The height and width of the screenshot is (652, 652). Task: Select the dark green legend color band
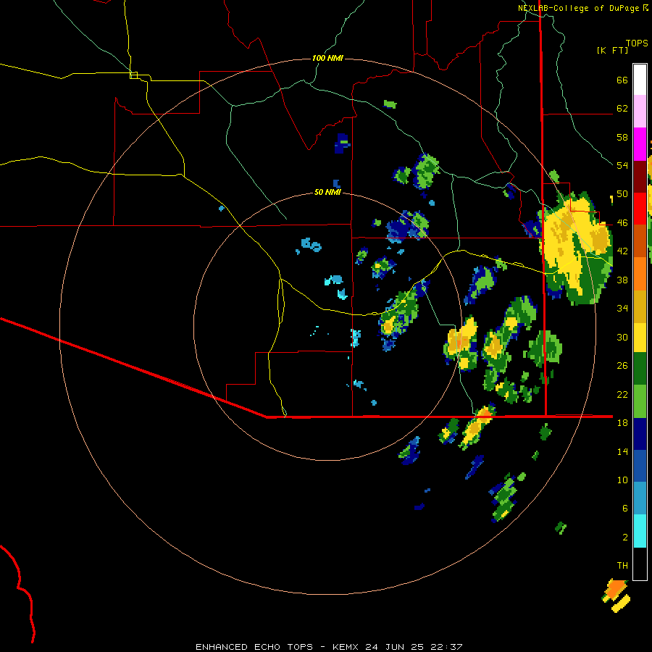pos(640,369)
